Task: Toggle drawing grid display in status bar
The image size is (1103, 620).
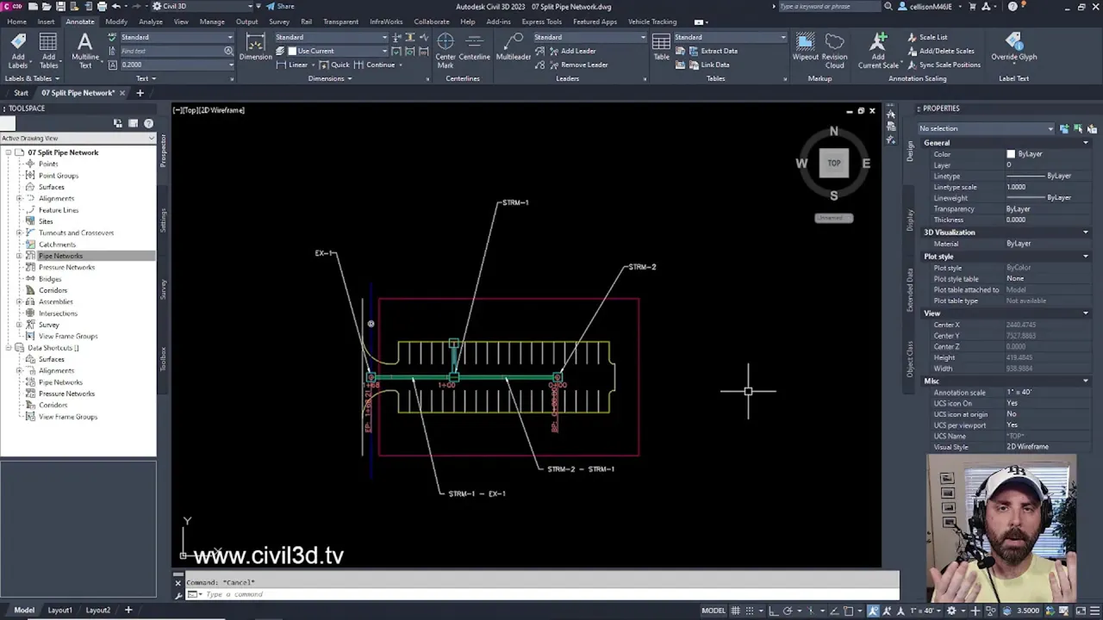Action: pos(738,611)
